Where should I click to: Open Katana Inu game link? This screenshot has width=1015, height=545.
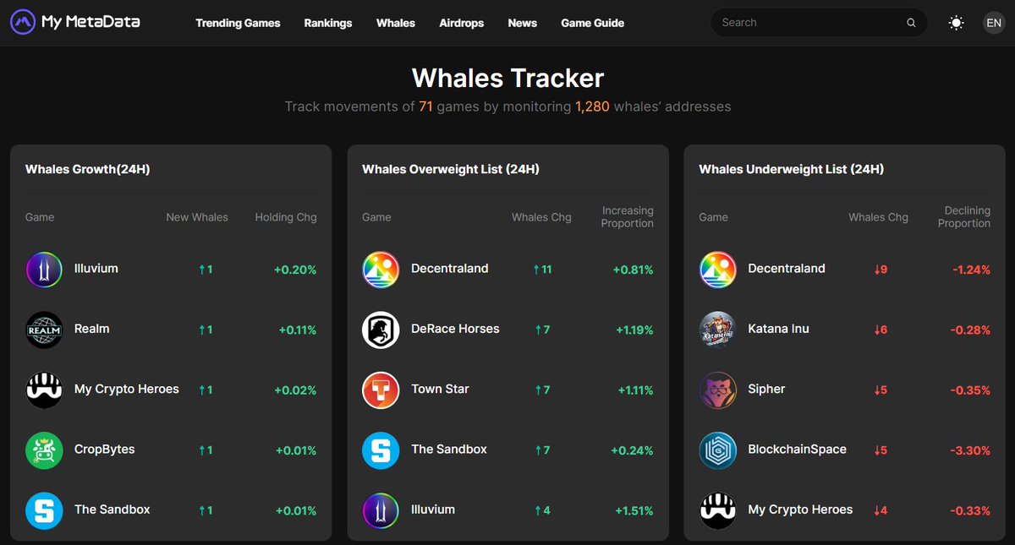(779, 329)
